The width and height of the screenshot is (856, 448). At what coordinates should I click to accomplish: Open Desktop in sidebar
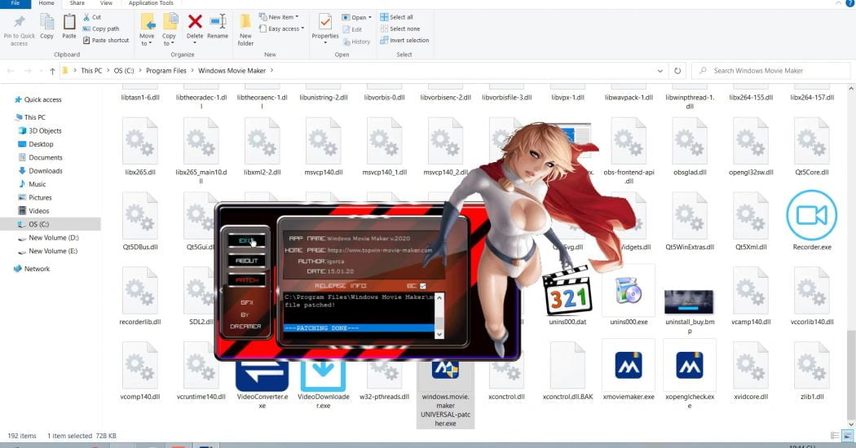point(41,144)
